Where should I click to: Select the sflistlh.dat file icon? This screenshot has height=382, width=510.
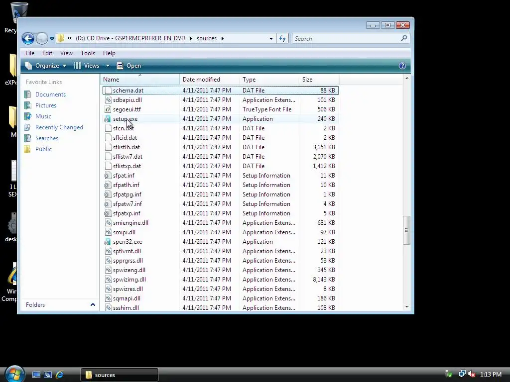tap(108, 147)
